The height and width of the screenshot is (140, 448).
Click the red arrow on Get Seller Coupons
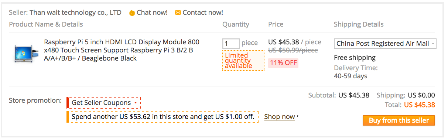tap(136, 103)
